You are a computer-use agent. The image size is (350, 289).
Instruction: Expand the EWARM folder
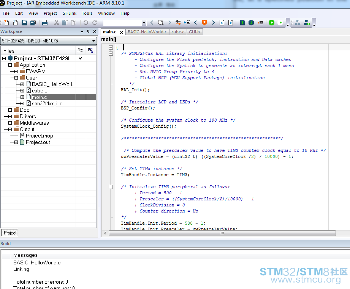pyautogui.click(x=16, y=72)
